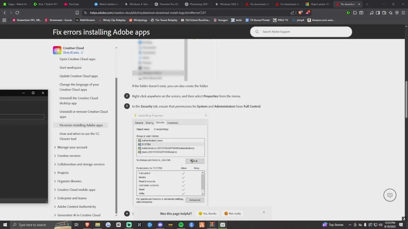Open How and when to use CC Cleaner
This screenshot has width=408, height=229.
point(80,136)
